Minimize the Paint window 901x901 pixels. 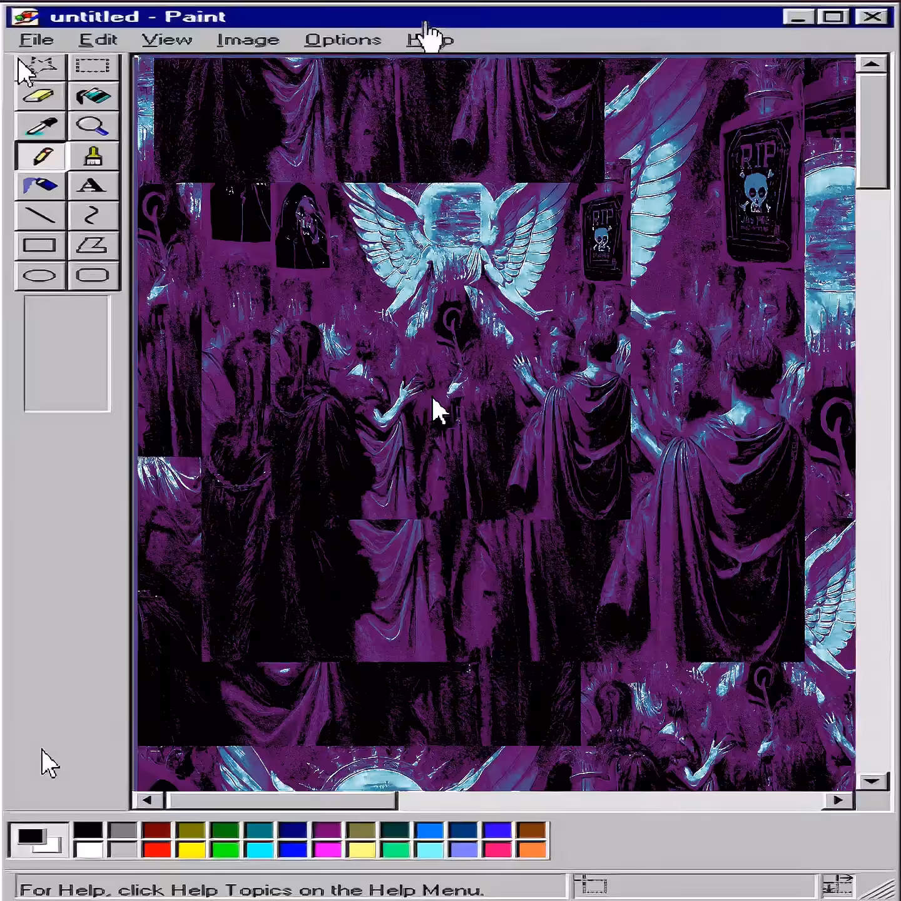tap(799, 17)
